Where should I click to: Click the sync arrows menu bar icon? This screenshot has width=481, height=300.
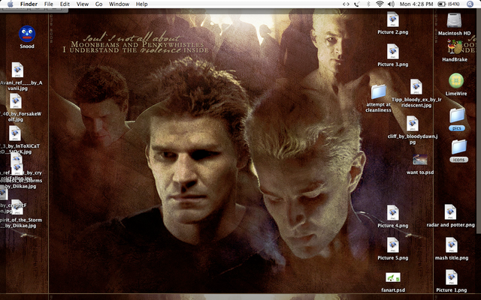point(346,4)
